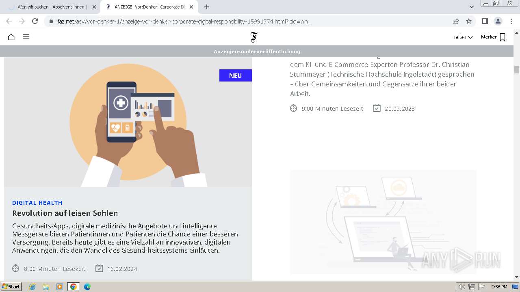Click the taskbar clock showing 2:56 PM
The image size is (520, 292).
pos(499,287)
